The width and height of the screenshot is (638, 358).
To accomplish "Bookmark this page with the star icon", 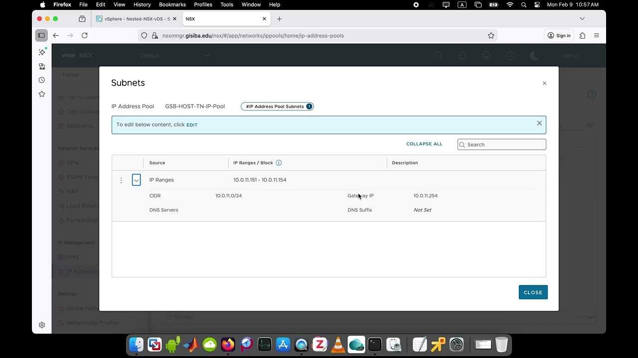I will coord(491,36).
